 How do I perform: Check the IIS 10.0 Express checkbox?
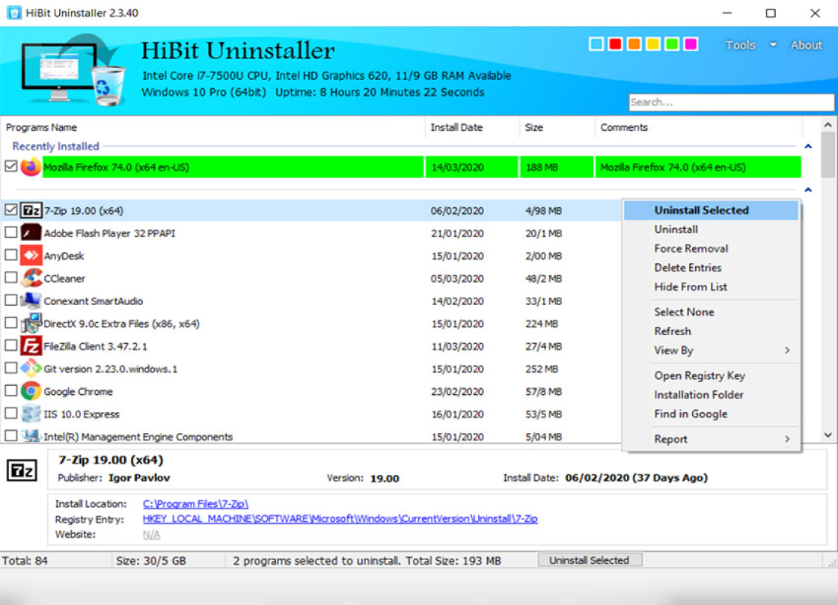coord(10,413)
